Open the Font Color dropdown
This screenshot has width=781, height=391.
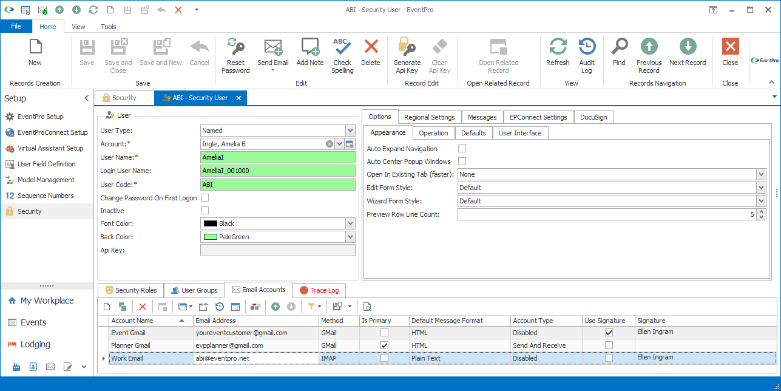[350, 223]
